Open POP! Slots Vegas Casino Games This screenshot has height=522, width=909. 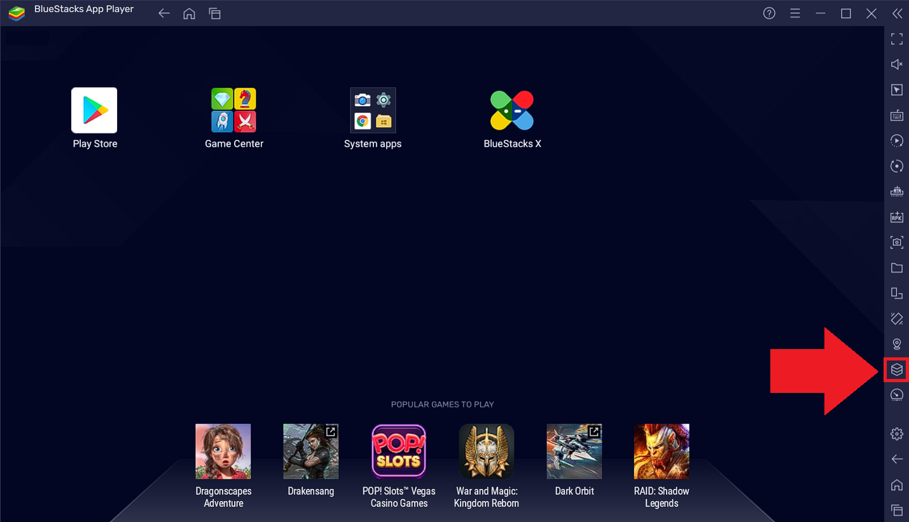[399, 451]
